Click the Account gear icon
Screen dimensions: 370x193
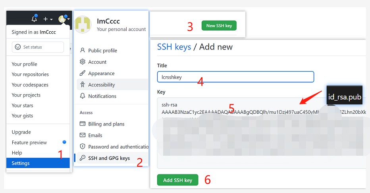tap(82, 62)
